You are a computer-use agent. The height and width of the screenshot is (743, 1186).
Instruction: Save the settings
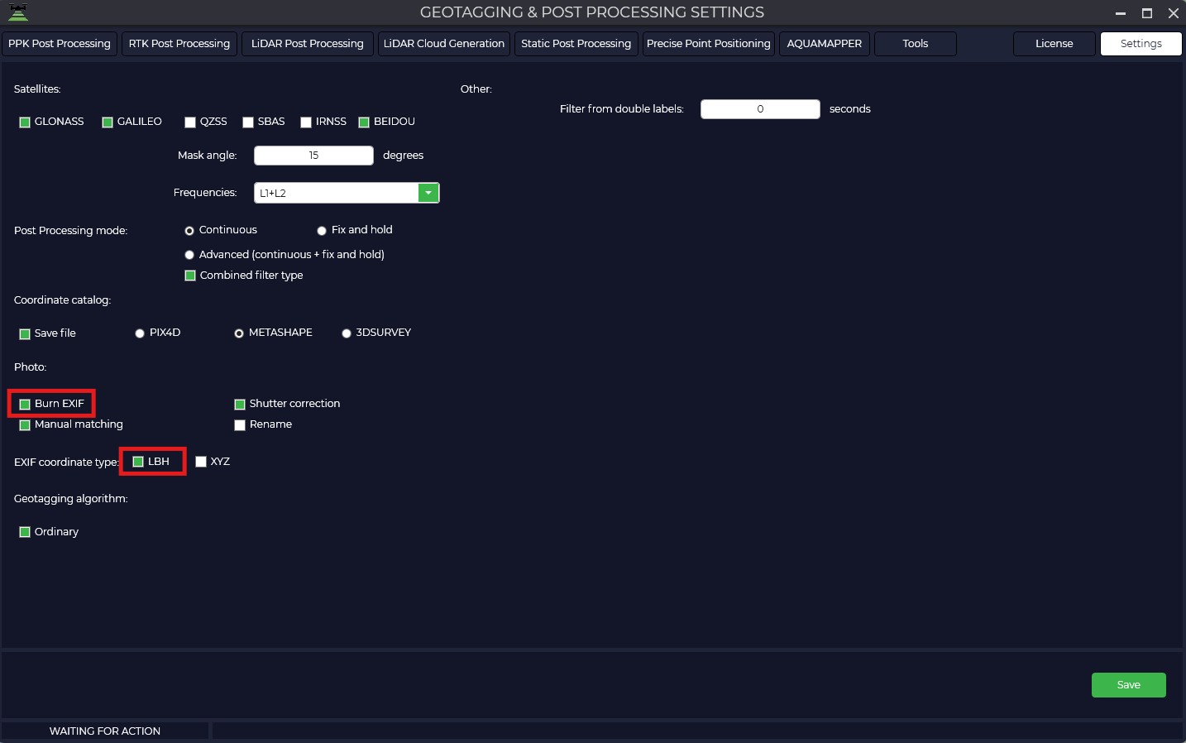pos(1129,685)
